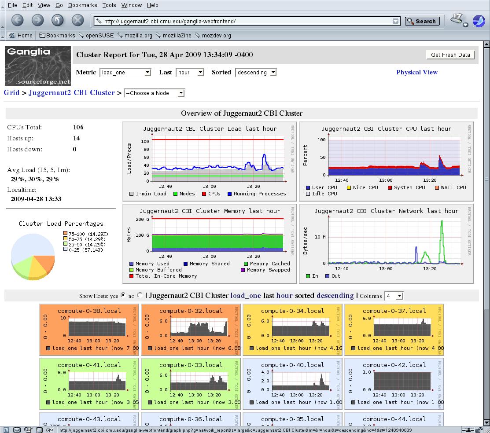Open the mozdev.org bookmark
The image size is (490, 433).
pyautogui.click(x=213, y=35)
